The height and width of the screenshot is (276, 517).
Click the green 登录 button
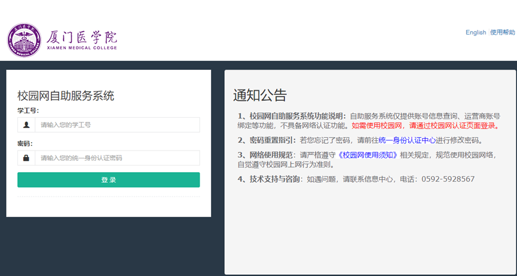pyautogui.click(x=108, y=180)
